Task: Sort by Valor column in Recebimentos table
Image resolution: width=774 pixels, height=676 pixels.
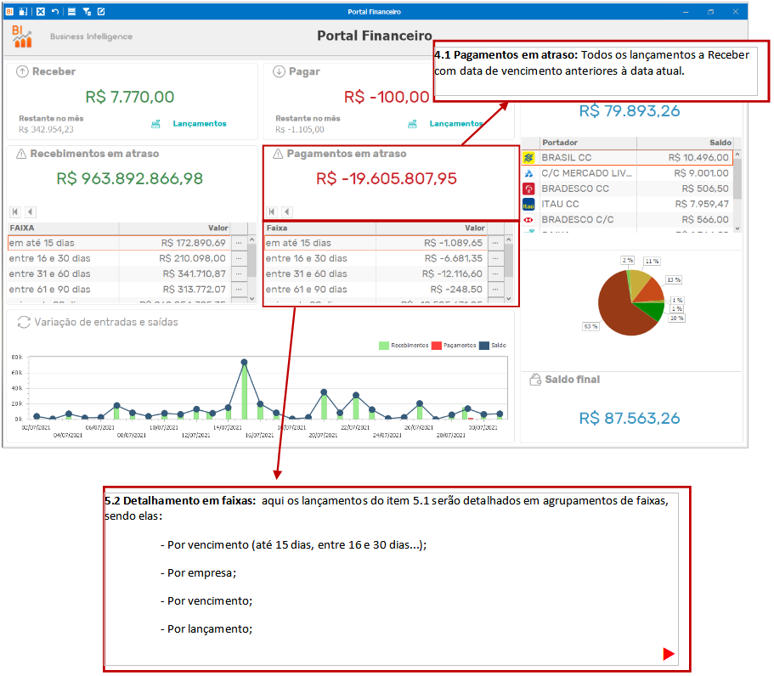Action: 175,228
